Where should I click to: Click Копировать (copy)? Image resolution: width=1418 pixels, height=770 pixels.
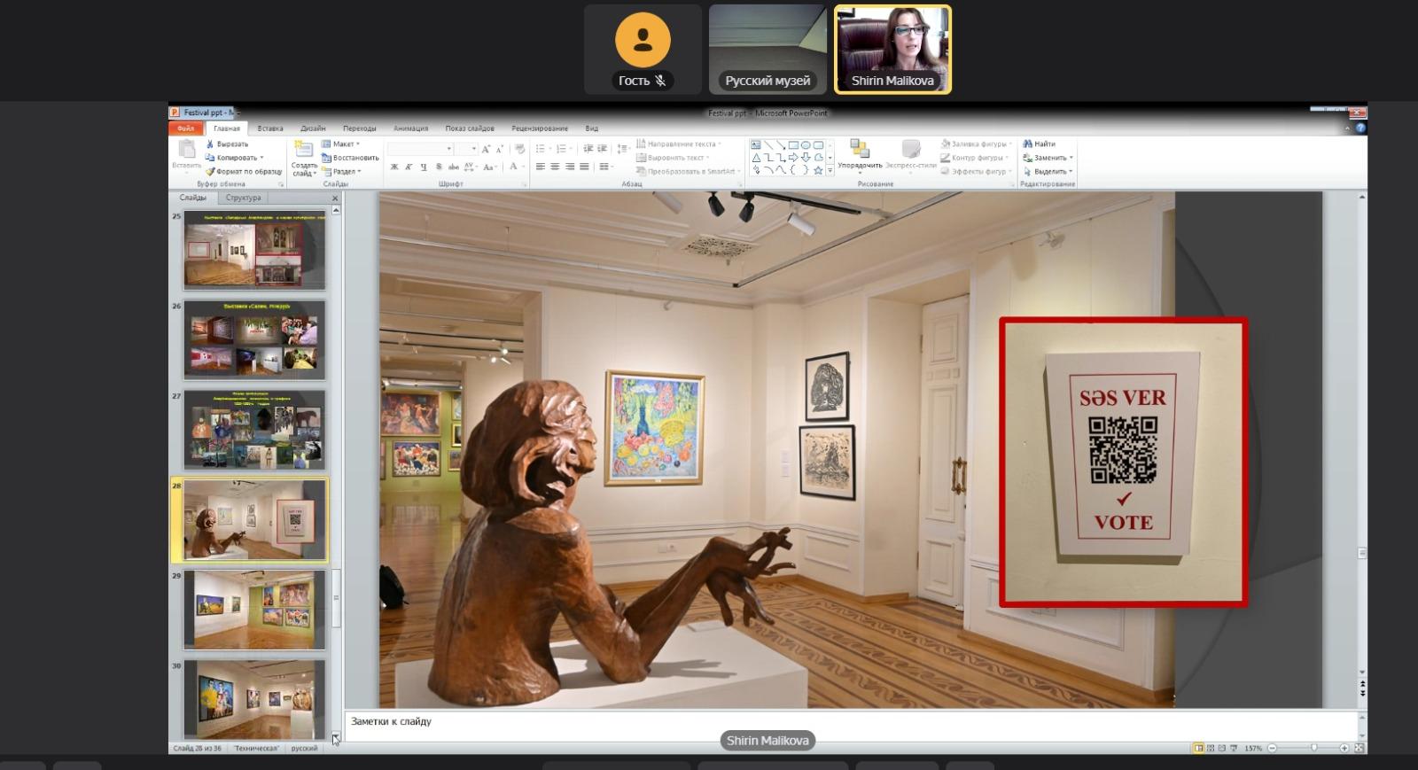click(x=234, y=158)
